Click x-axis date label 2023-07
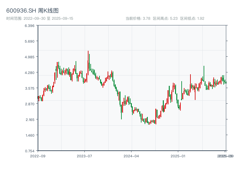 point(84,156)
